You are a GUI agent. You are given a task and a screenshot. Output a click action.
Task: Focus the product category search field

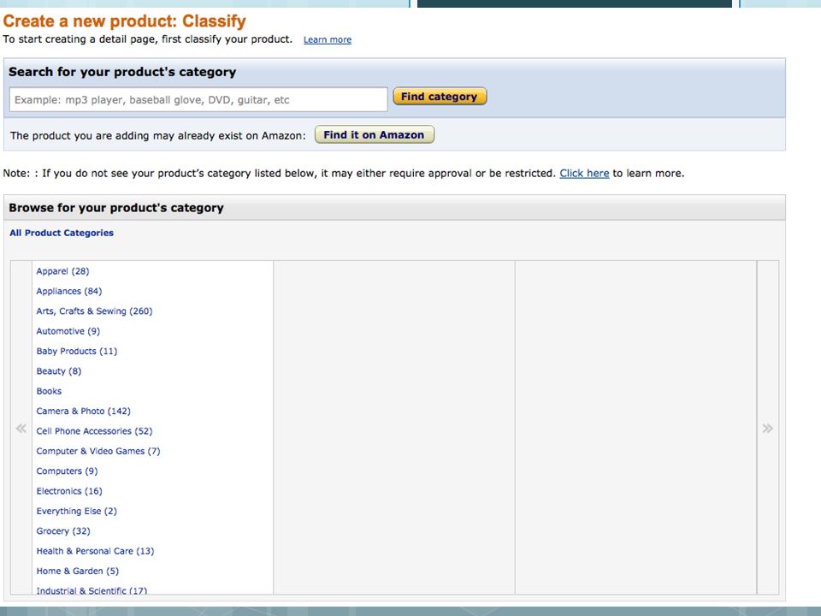198,99
